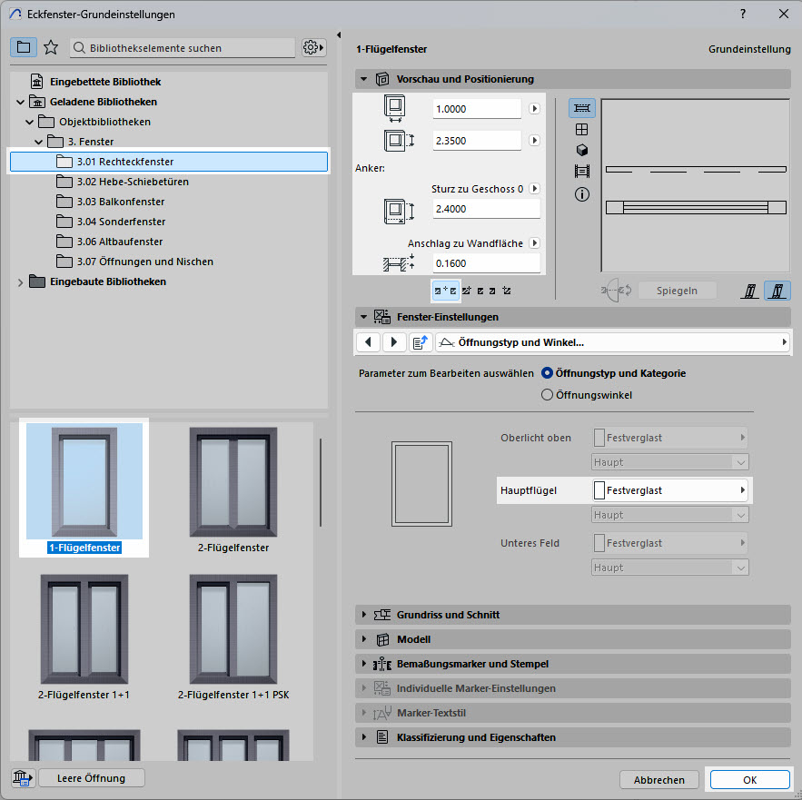The image size is (802, 800).
Task: Click the window width field 1.0000
Action: point(476,108)
